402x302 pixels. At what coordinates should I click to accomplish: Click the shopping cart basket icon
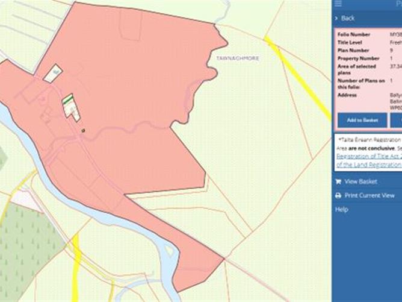[338, 181]
